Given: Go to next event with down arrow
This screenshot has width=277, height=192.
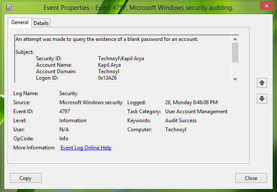Looking at the screenshot, I should (261, 99).
